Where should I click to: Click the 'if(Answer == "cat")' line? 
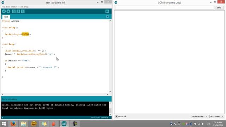pos(17,61)
